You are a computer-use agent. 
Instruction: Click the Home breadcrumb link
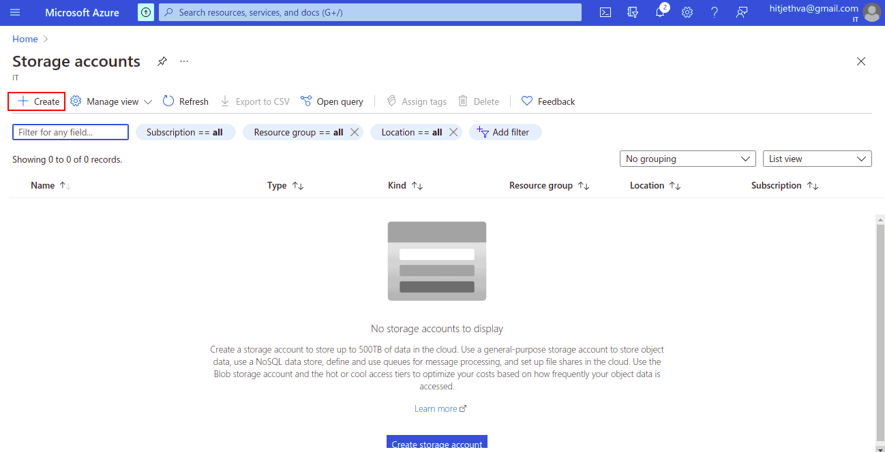click(x=25, y=39)
